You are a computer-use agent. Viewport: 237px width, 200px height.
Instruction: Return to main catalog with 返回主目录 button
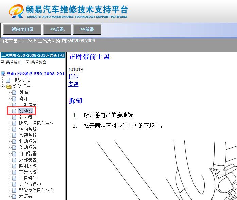click(22, 29)
